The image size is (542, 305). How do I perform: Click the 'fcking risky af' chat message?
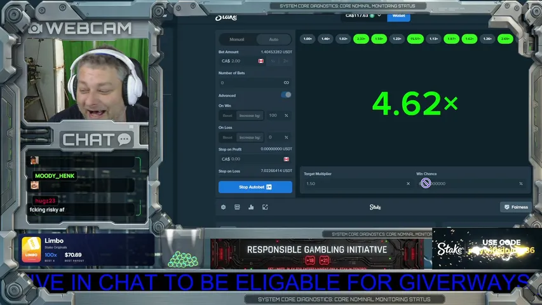click(47, 210)
